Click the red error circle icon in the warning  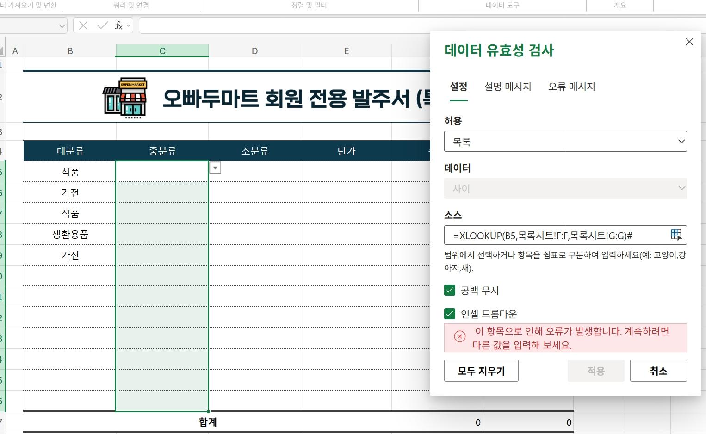point(459,336)
